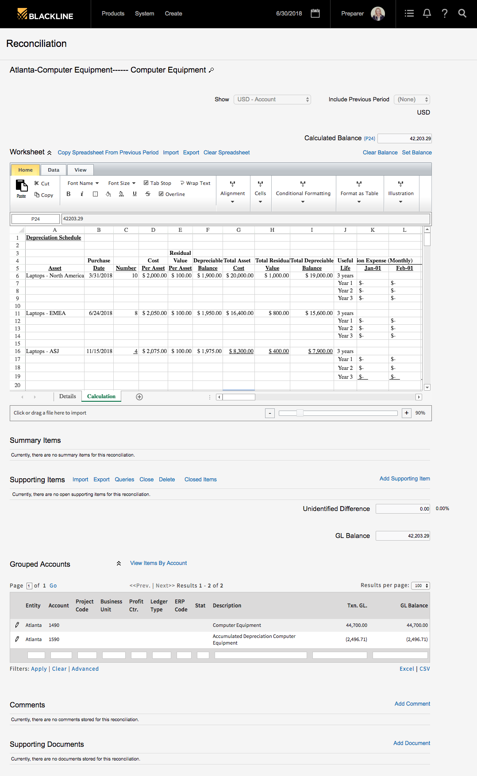Screen dimensions: 477x776
Task: Toggle strikethrough formatting
Action: (148, 194)
